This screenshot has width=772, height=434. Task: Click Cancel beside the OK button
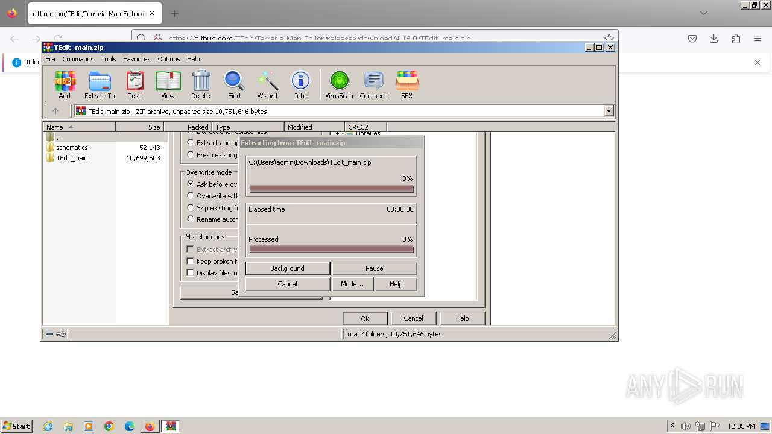pos(413,318)
